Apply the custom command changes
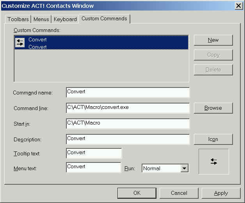Viewport: 245px width, 203px height. (x=221, y=193)
